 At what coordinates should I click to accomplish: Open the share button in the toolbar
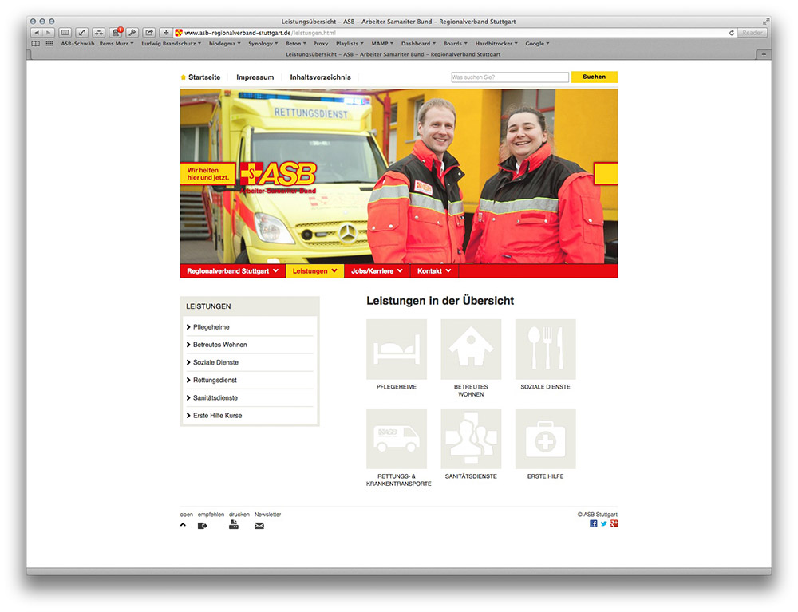149,33
